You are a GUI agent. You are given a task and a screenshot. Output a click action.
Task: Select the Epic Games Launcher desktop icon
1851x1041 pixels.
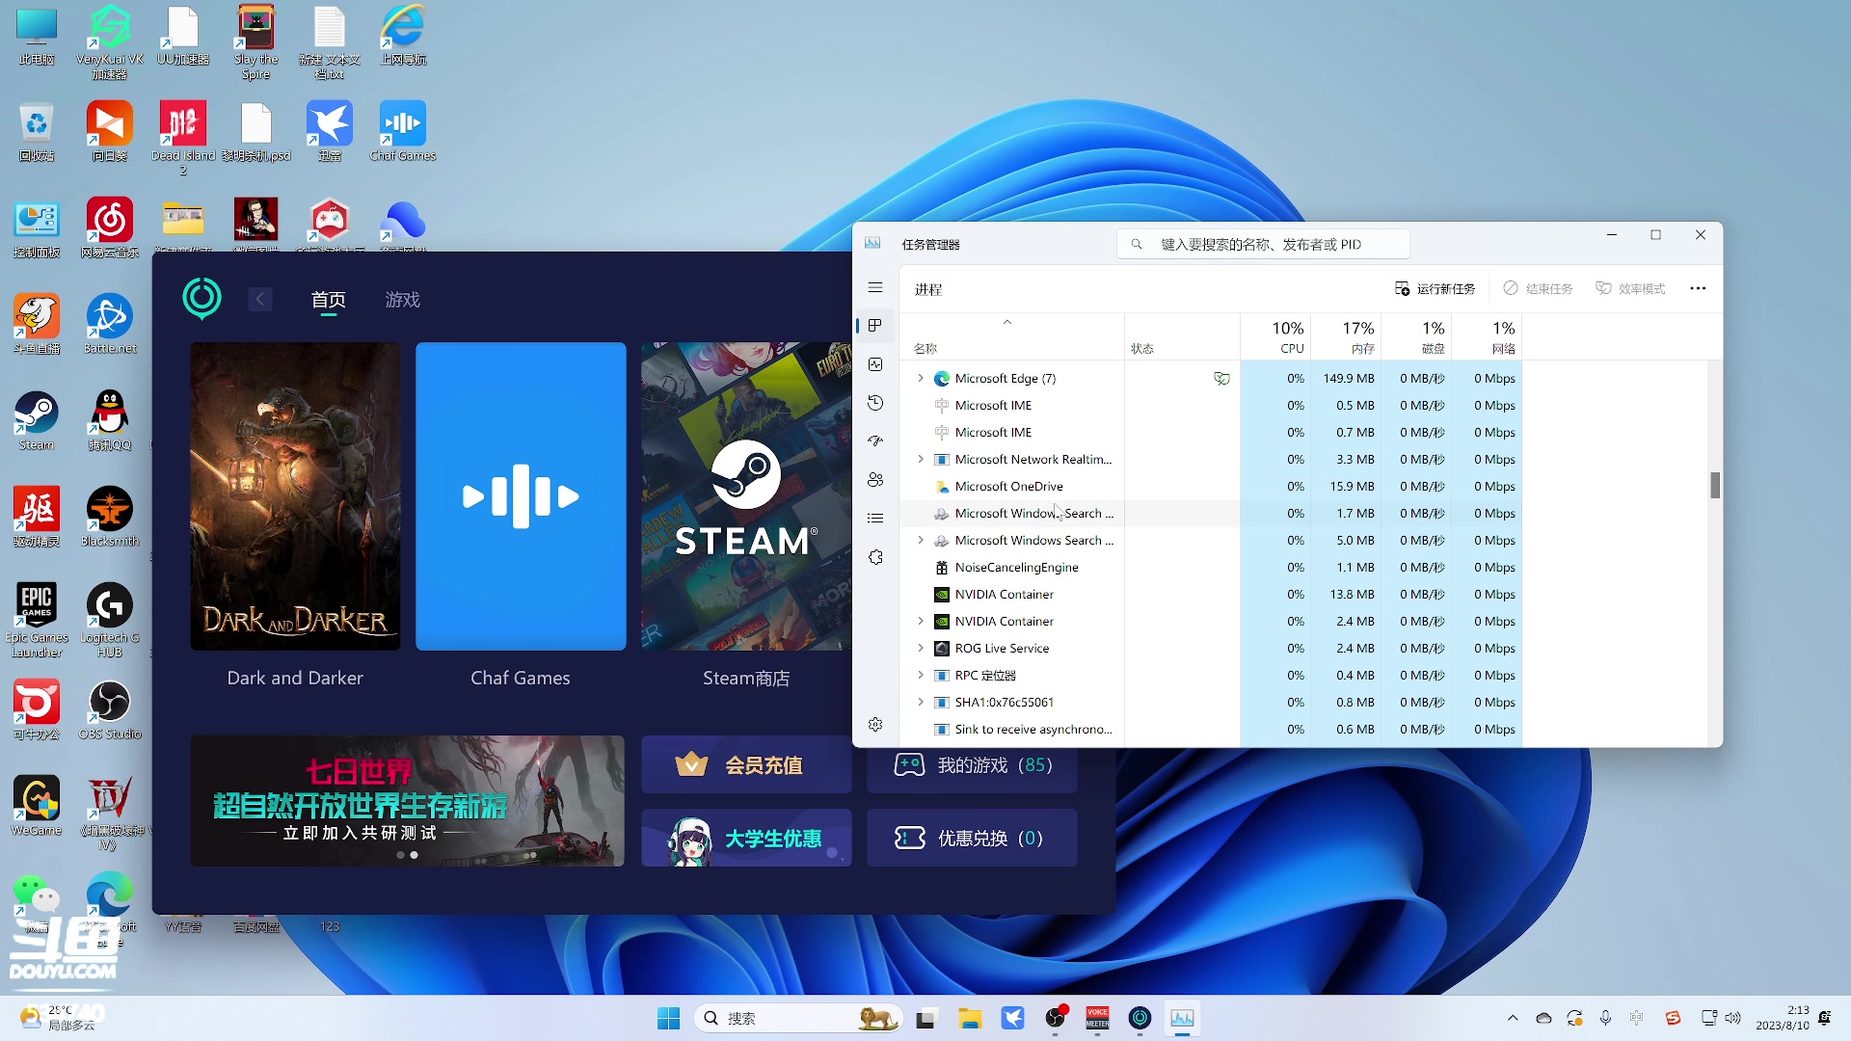pyautogui.click(x=37, y=621)
